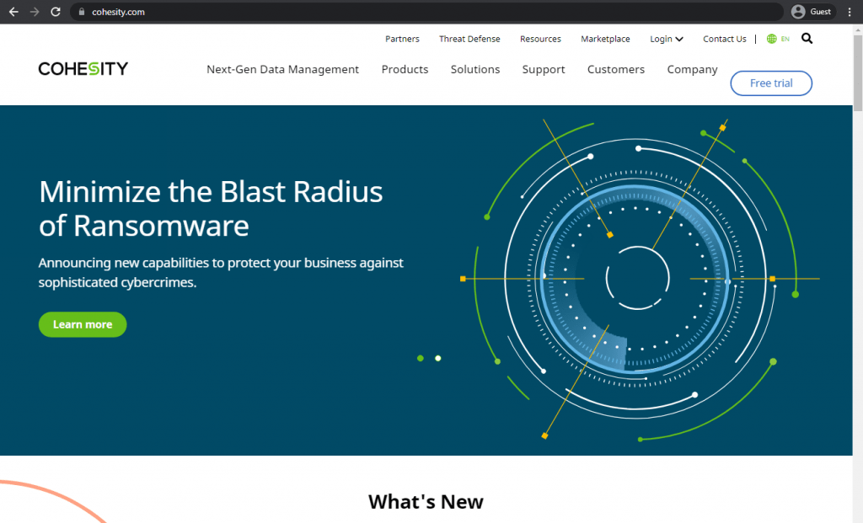Select the first carousel slide dot
Image resolution: width=863 pixels, height=523 pixels.
point(421,358)
